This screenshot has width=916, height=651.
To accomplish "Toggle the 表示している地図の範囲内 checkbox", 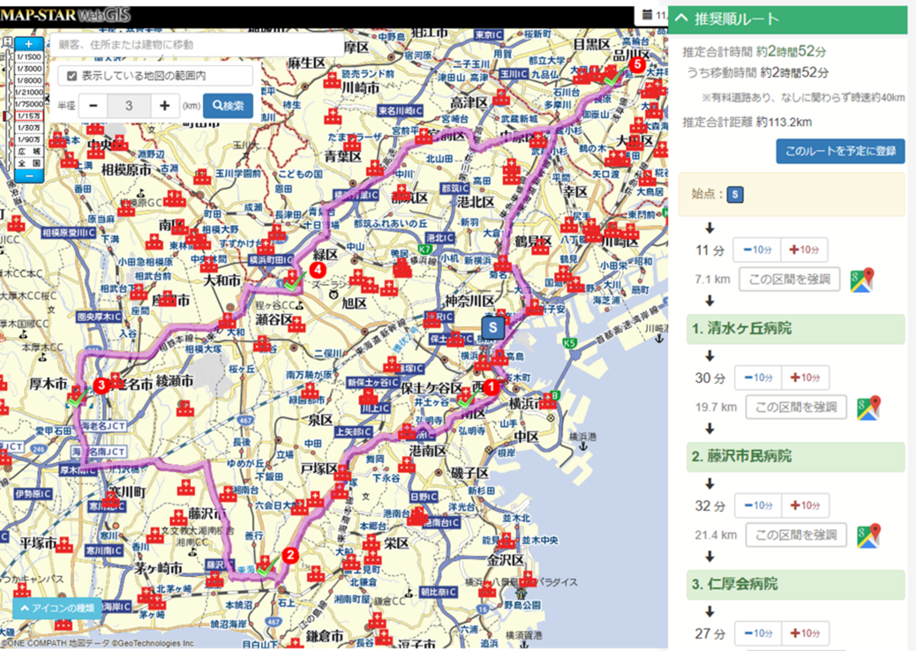I will (x=72, y=76).
